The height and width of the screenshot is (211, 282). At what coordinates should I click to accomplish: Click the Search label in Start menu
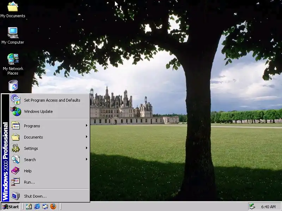click(x=30, y=160)
